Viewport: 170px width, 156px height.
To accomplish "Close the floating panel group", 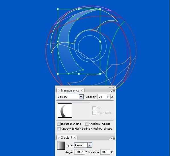I will [x=113, y=87].
